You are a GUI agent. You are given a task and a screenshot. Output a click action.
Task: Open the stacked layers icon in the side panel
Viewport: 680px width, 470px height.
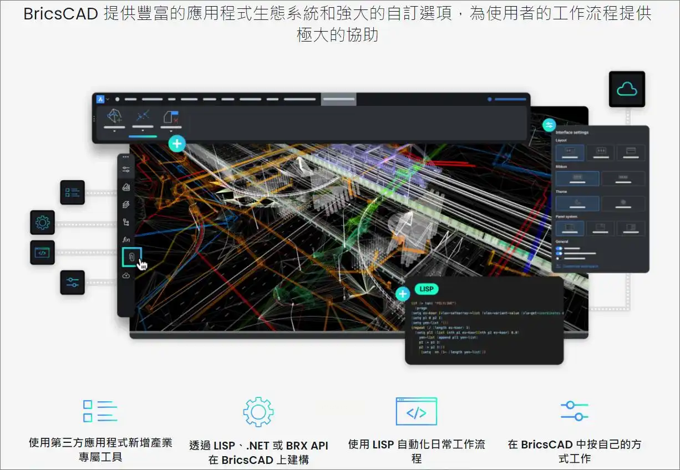tap(126, 205)
